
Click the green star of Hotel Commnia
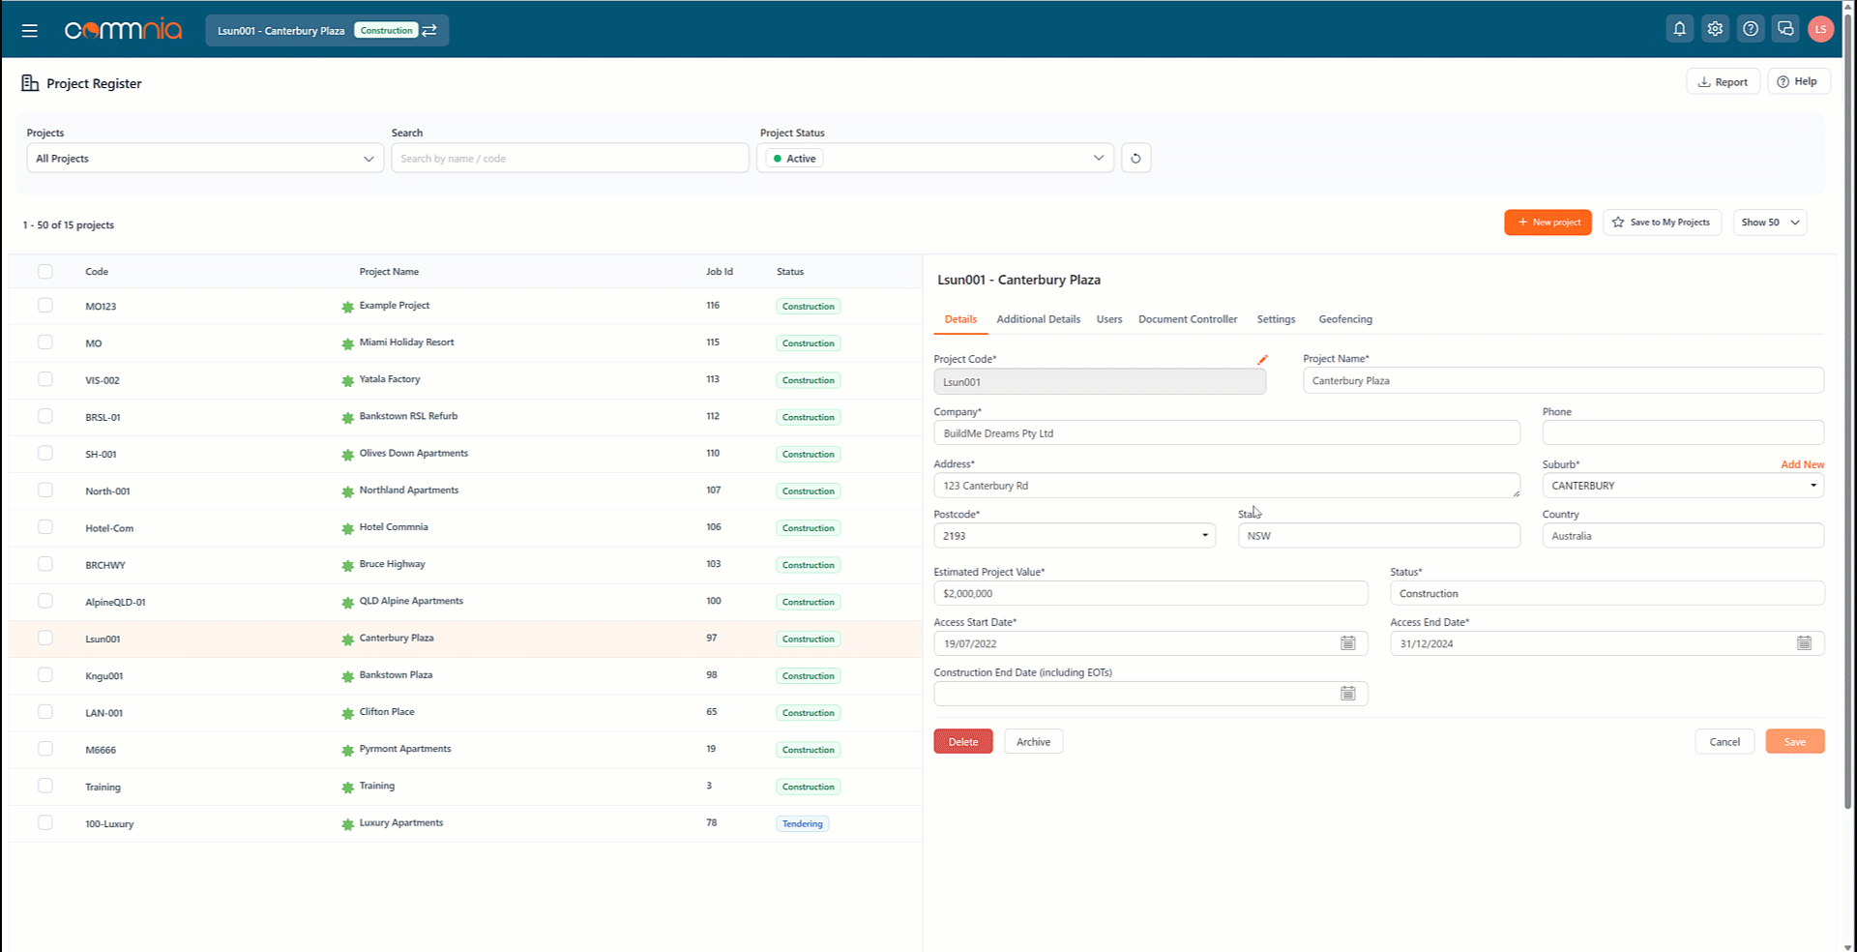(x=347, y=528)
